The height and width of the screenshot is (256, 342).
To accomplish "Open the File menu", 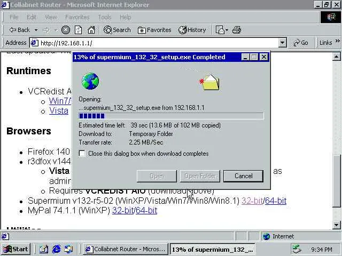I will (x=14, y=17).
